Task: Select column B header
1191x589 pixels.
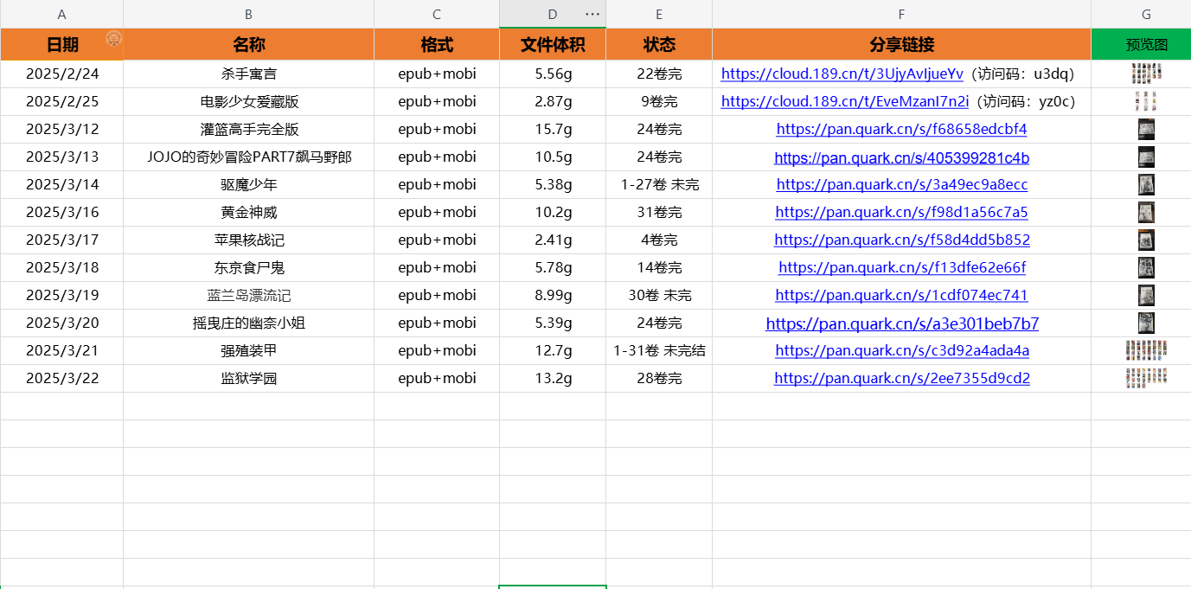Action: point(248,14)
